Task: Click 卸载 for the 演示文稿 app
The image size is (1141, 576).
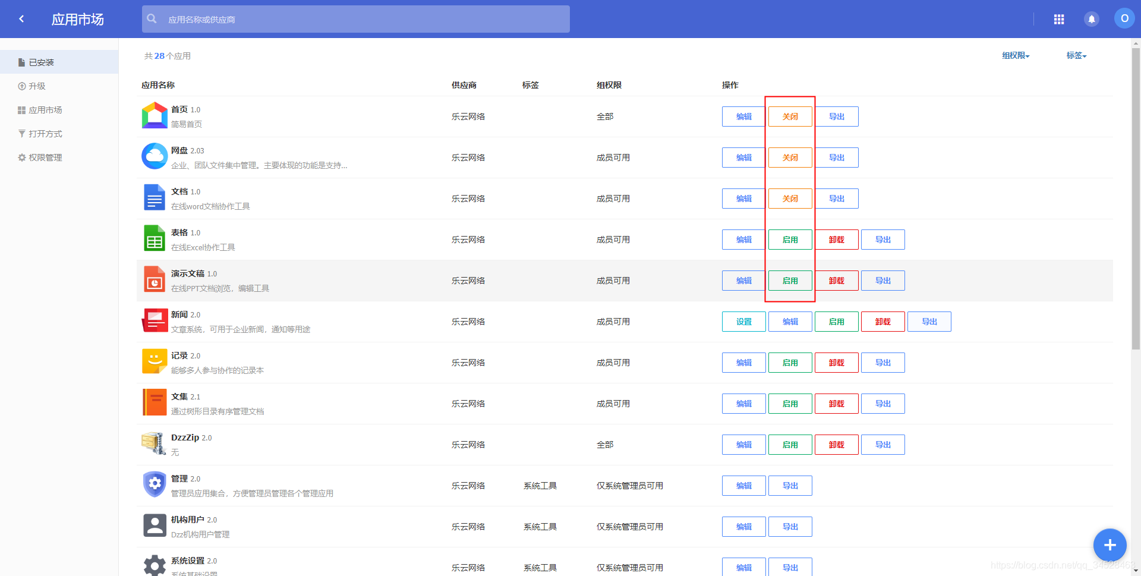Action: point(836,281)
